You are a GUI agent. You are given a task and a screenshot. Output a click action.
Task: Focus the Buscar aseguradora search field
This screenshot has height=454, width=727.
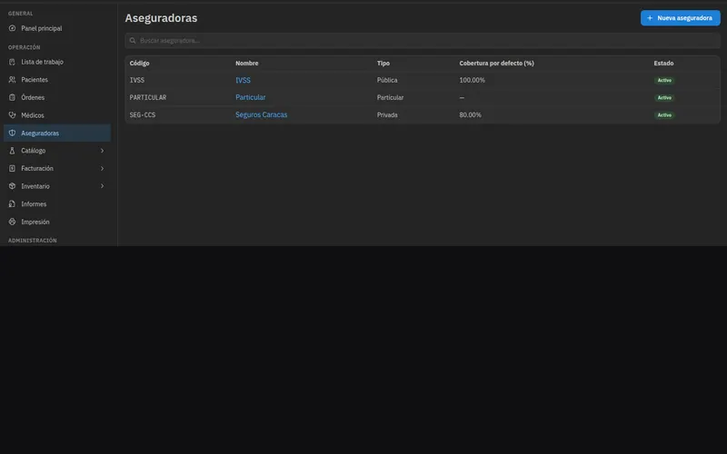pos(423,41)
